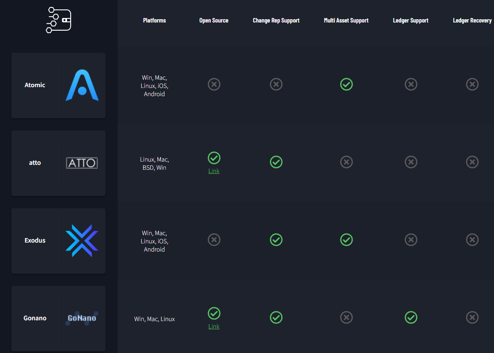Click atto's Change Rep Support check icon
This screenshot has height=353, width=494.
[x=276, y=162]
